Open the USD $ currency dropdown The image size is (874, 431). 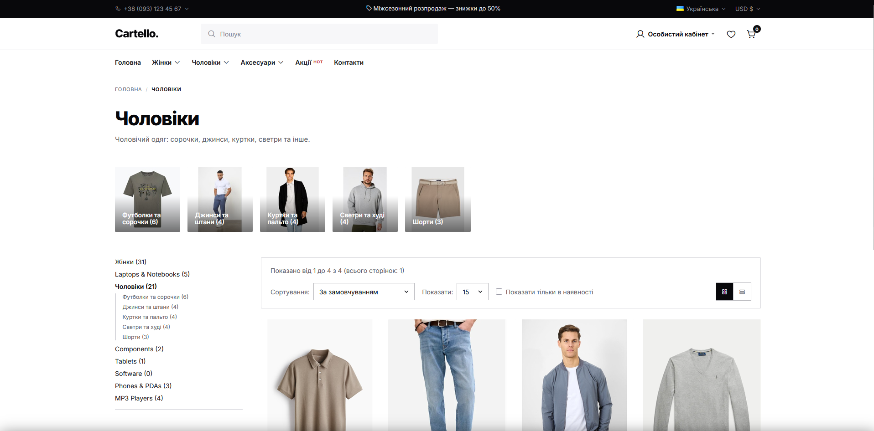(748, 9)
